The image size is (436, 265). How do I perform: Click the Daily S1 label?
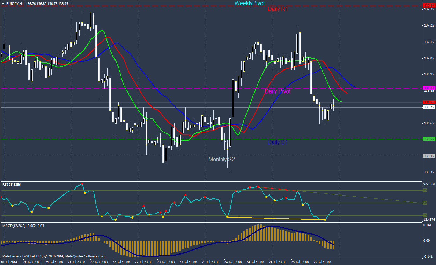[x=278, y=142]
